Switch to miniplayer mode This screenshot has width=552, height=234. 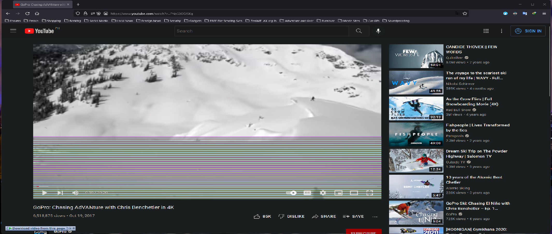338,193
